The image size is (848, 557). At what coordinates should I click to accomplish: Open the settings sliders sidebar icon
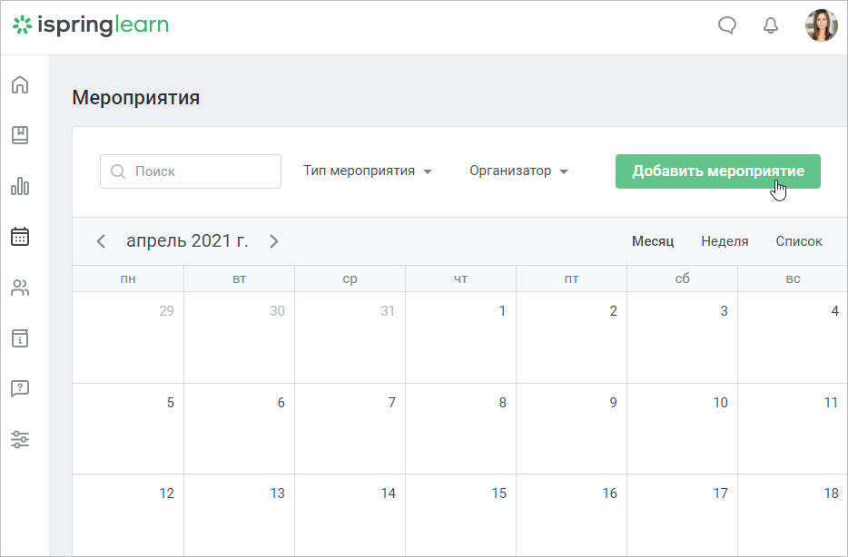point(20,439)
